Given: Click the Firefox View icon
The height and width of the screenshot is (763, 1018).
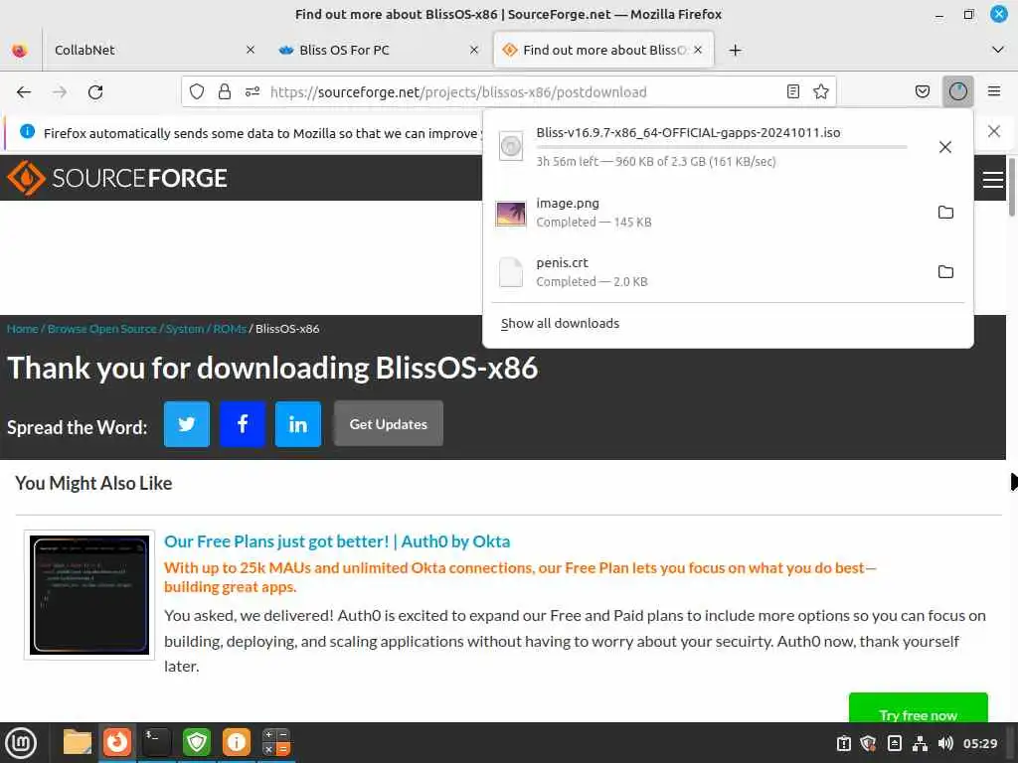Looking at the screenshot, I should coord(20,50).
